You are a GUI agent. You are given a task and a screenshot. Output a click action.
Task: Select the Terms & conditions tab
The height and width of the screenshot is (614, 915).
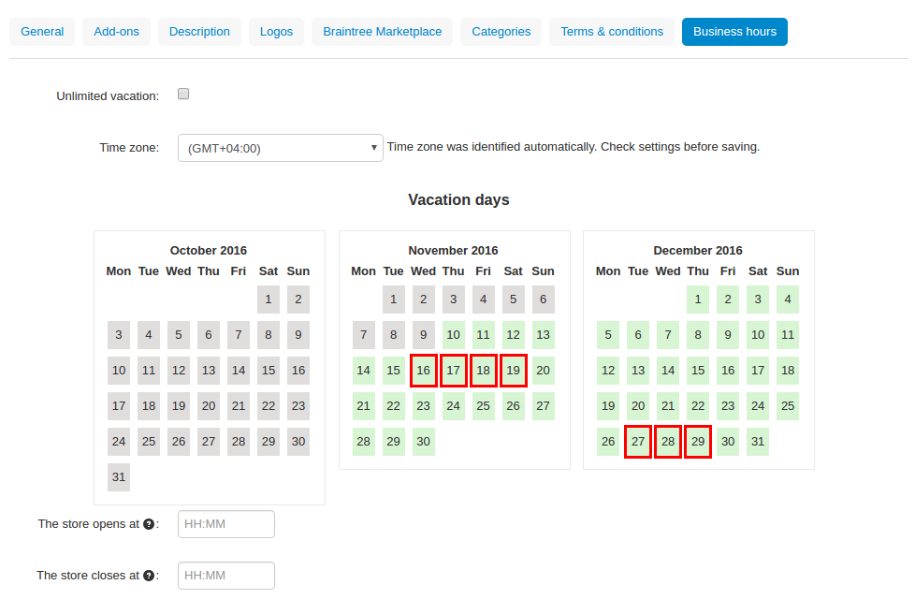point(612,32)
